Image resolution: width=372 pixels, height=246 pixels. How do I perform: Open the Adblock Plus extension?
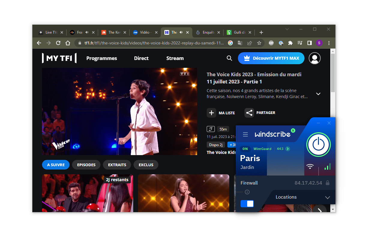[x=271, y=43]
